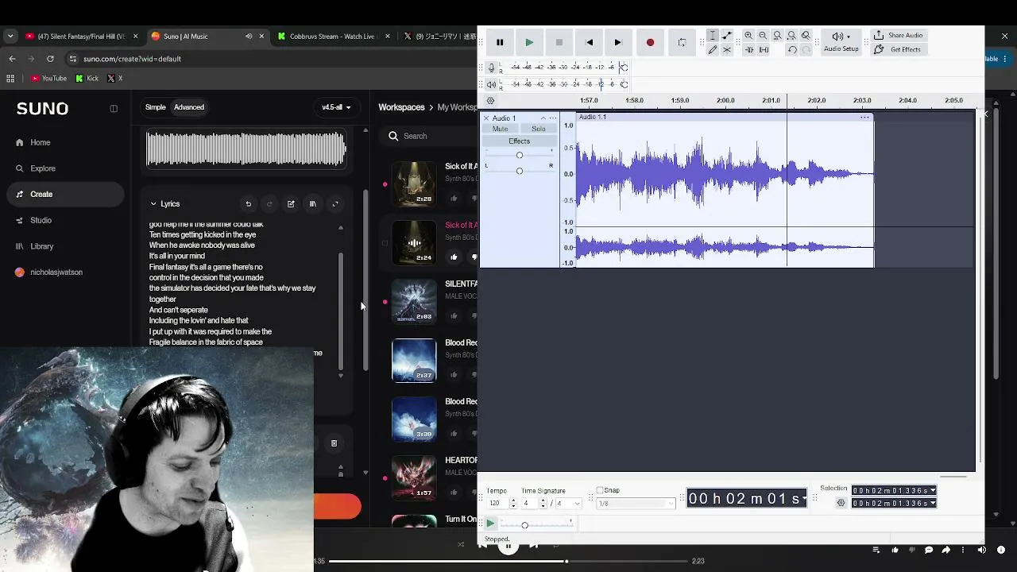This screenshot has width=1017, height=572.
Task: Click the Get Effects button
Action: 898,49
